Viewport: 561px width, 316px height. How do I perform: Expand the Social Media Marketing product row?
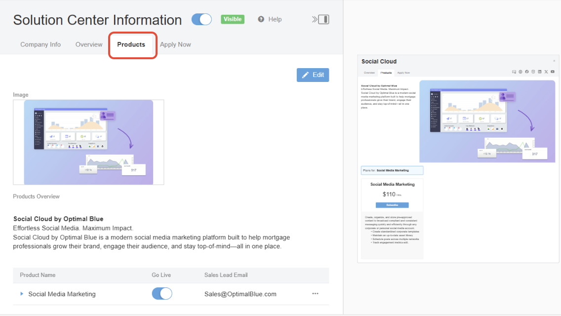22,294
